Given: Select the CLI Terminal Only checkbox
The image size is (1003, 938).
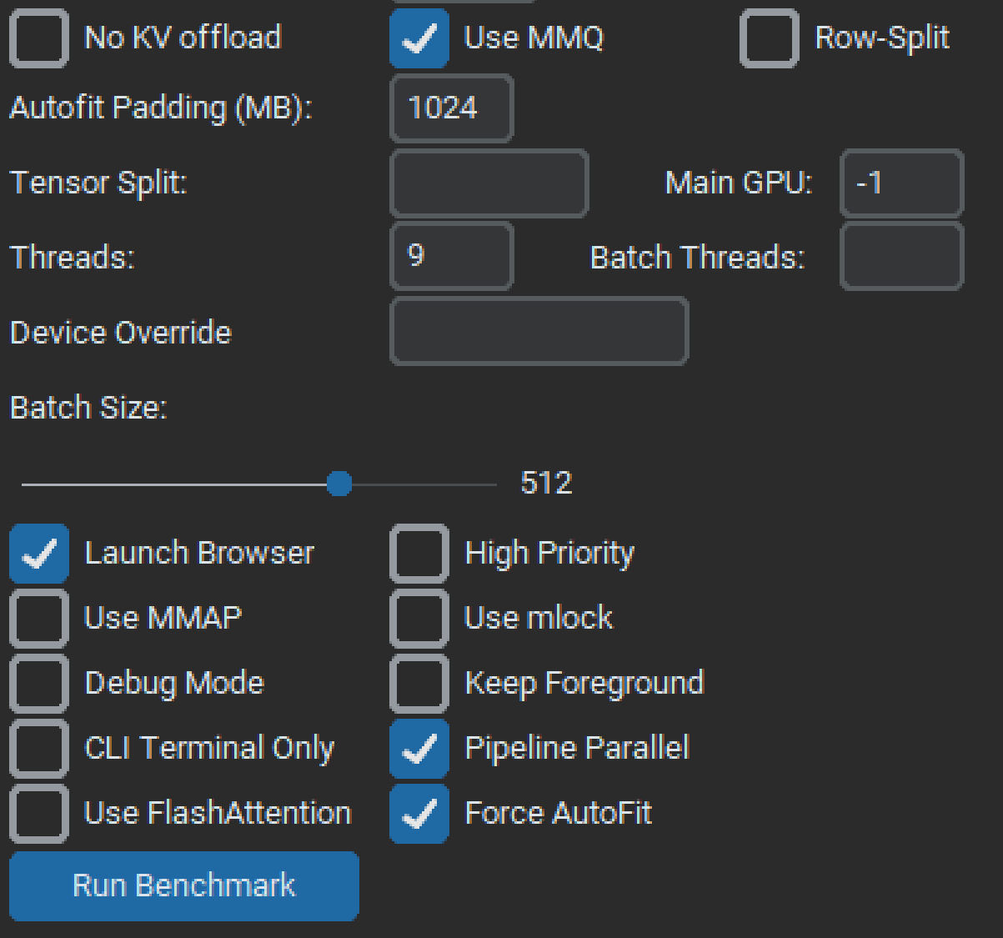Looking at the screenshot, I should (x=38, y=749).
